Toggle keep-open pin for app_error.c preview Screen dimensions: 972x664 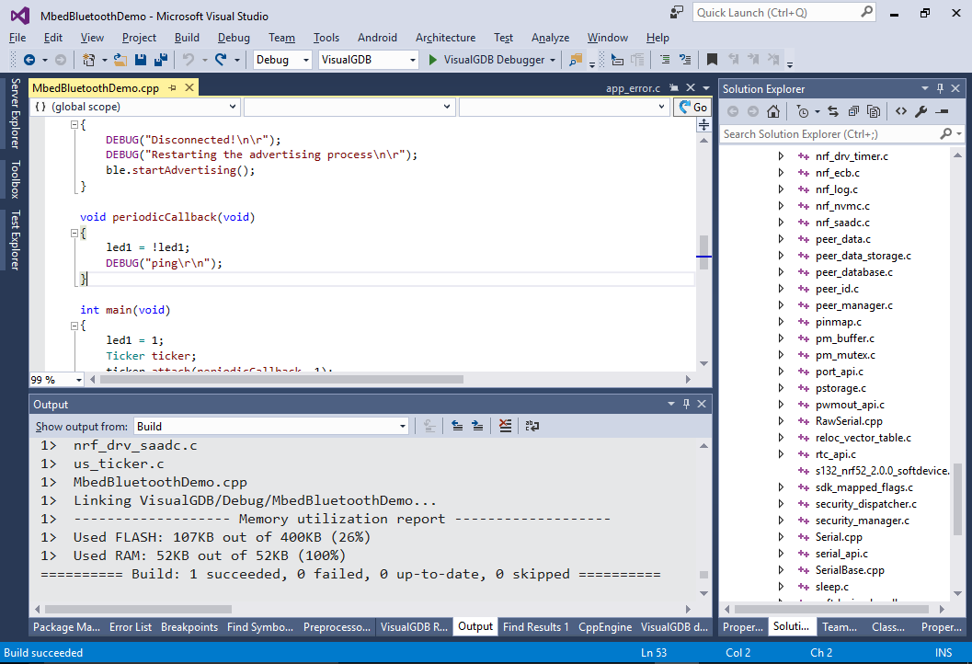[674, 88]
